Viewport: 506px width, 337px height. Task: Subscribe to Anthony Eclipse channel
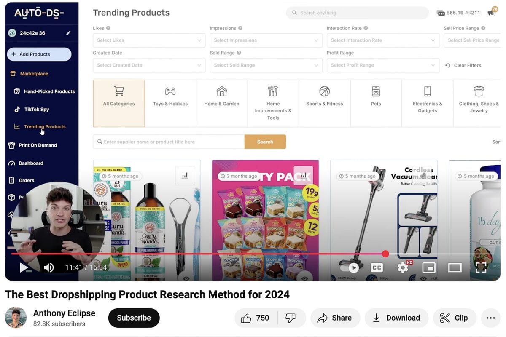tap(134, 318)
